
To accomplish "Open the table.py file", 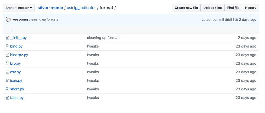I will pyautogui.click(x=17, y=98).
